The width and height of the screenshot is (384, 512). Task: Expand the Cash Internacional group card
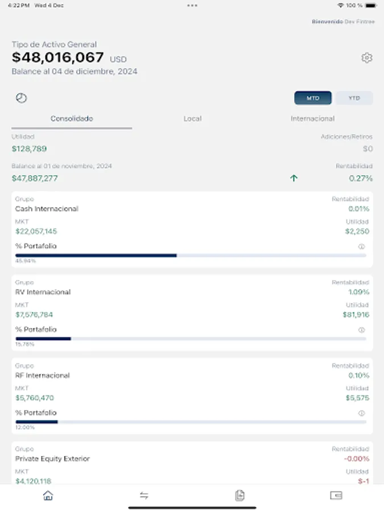(192, 228)
